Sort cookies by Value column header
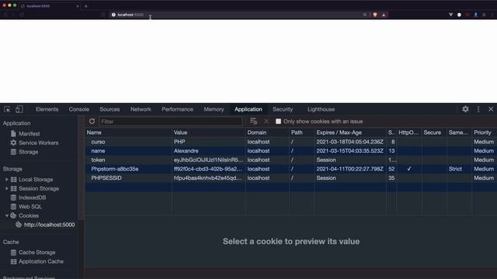The height and width of the screenshot is (279, 497). click(x=209, y=133)
